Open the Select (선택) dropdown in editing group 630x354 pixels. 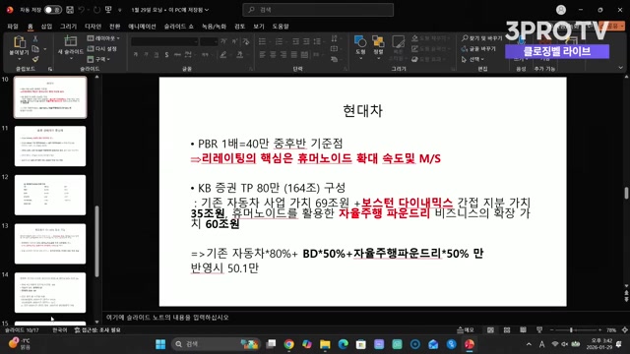[x=472, y=59]
